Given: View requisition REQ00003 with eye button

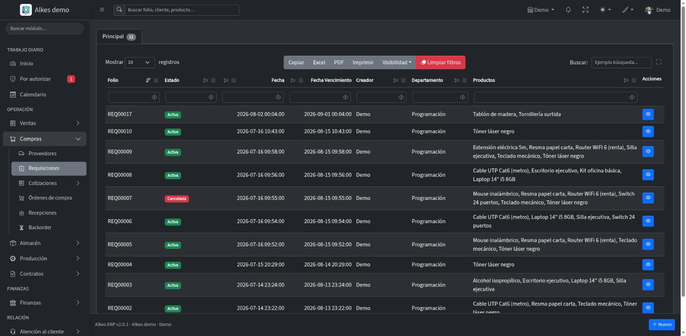Looking at the screenshot, I should (x=648, y=285).
